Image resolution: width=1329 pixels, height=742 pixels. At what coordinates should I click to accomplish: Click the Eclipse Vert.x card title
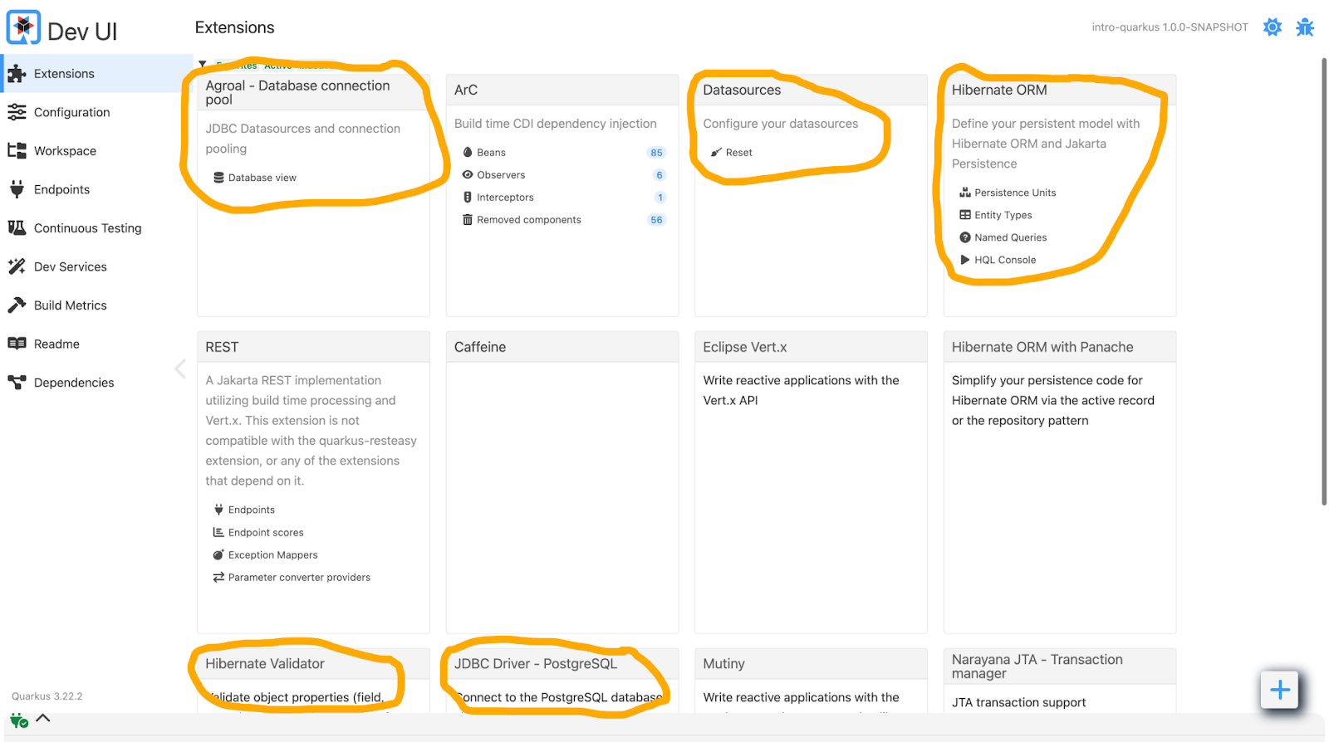[744, 347]
